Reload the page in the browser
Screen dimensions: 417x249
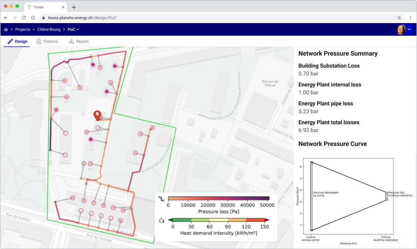(24, 17)
